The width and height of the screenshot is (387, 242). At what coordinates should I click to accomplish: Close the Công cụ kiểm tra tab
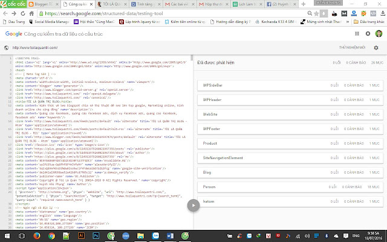(x=91, y=4)
